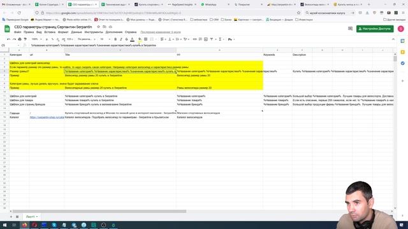Open Firefox from the taskbar

coord(24,225)
